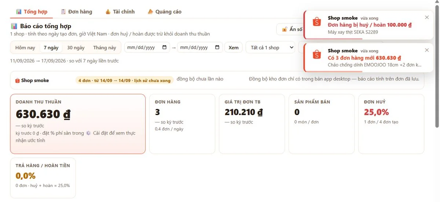Click the Shopee bag icon beside Shop smoke
440x202 pixels.
[17, 80]
